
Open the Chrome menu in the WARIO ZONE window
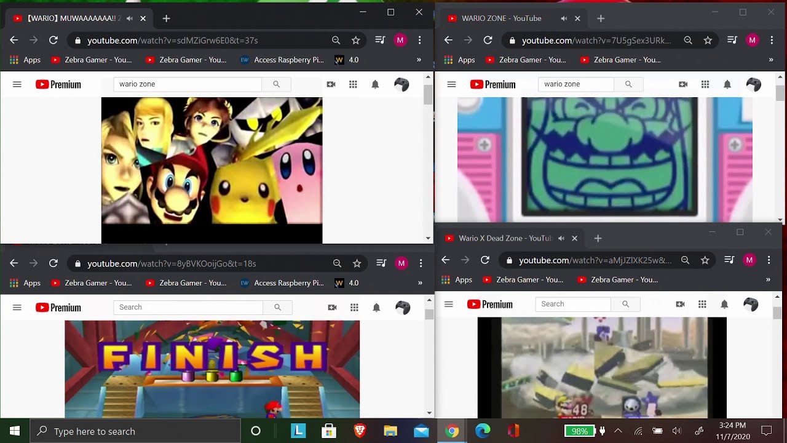coord(772,40)
